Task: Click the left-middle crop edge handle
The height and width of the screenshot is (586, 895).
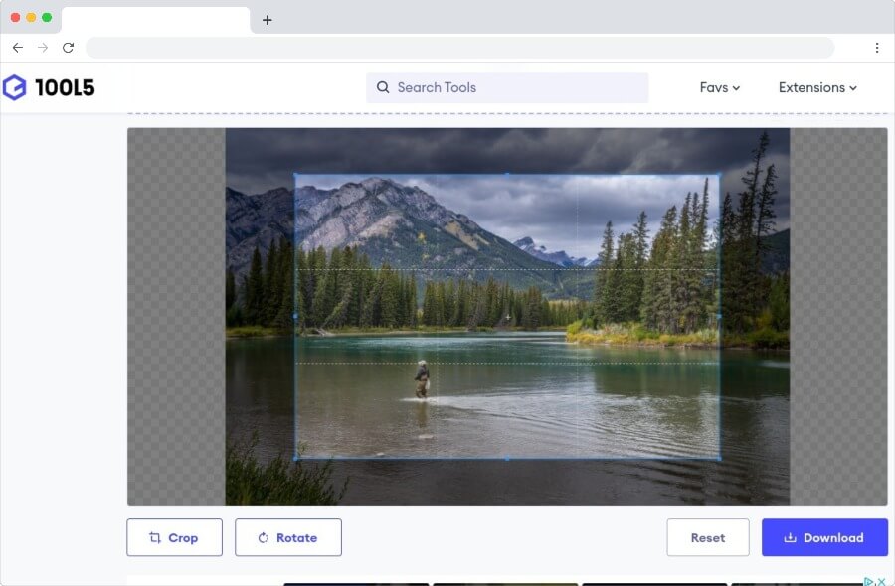Action: pos(295,316)
